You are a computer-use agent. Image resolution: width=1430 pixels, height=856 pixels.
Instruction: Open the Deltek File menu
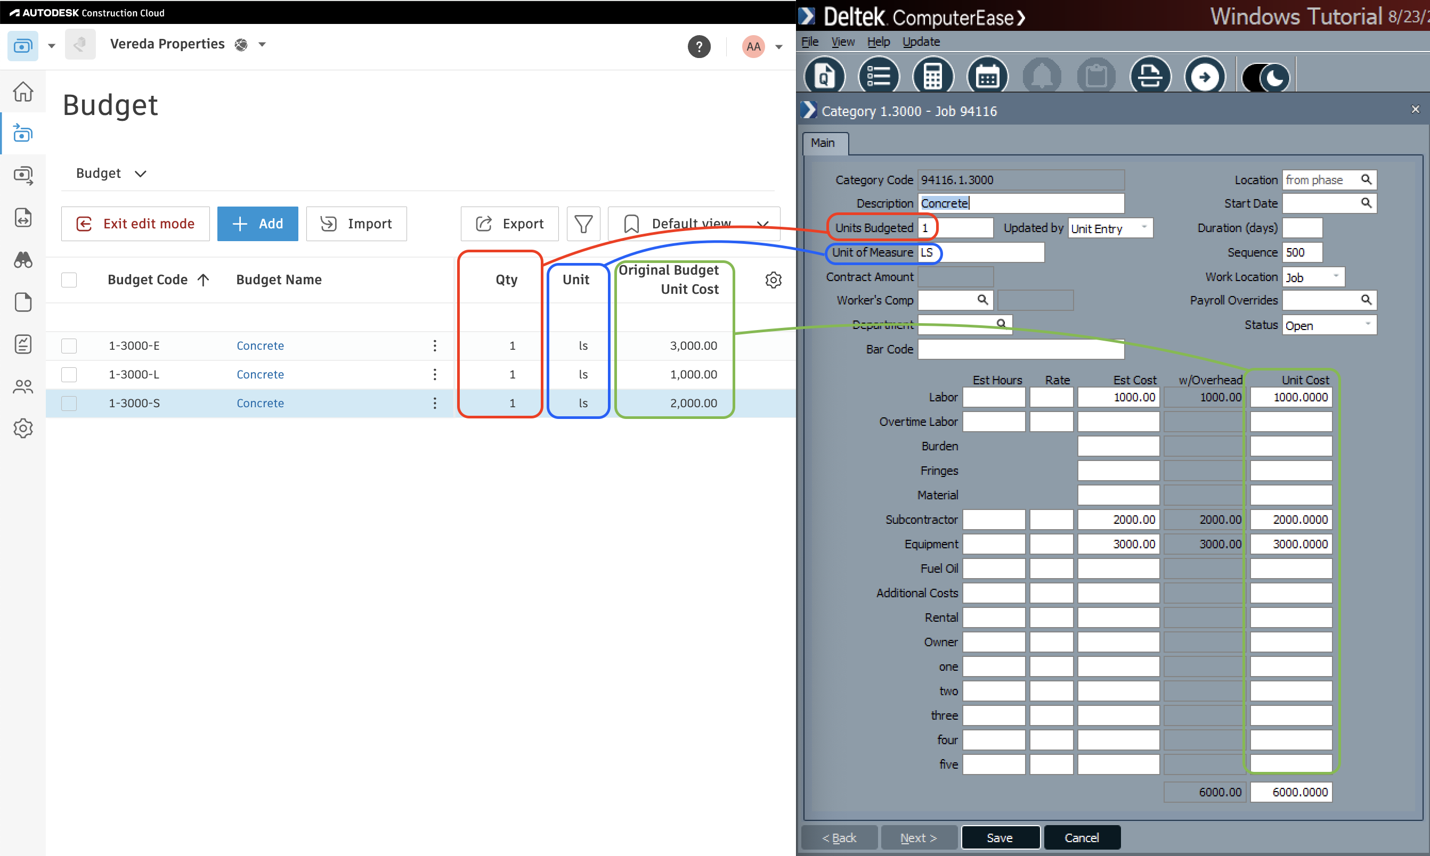(809, 42)
